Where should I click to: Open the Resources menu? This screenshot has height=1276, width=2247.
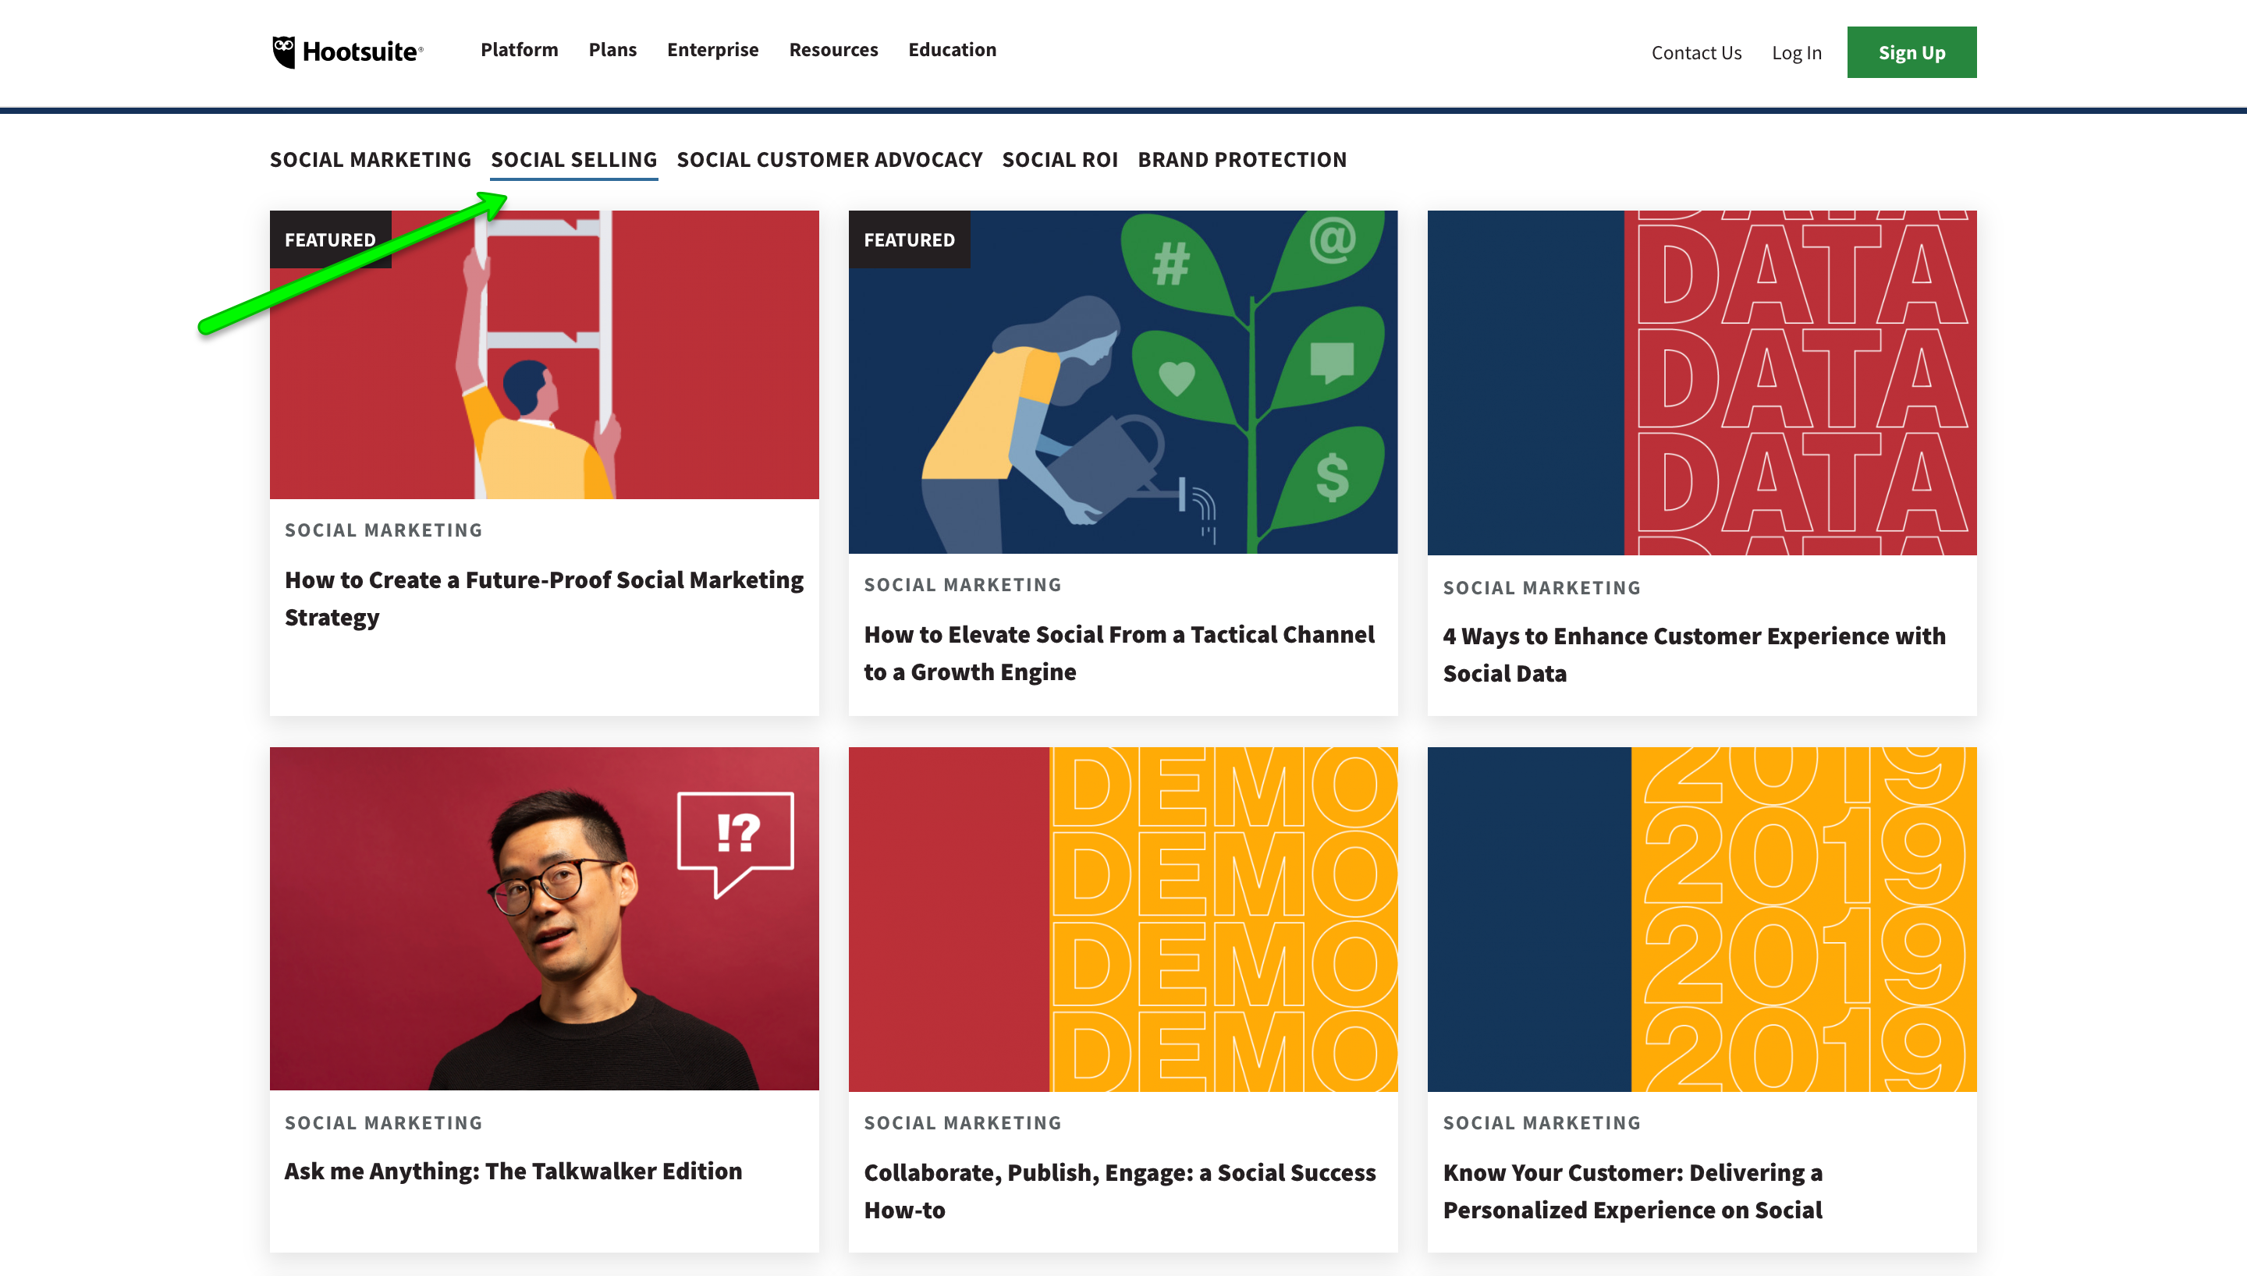832,50
